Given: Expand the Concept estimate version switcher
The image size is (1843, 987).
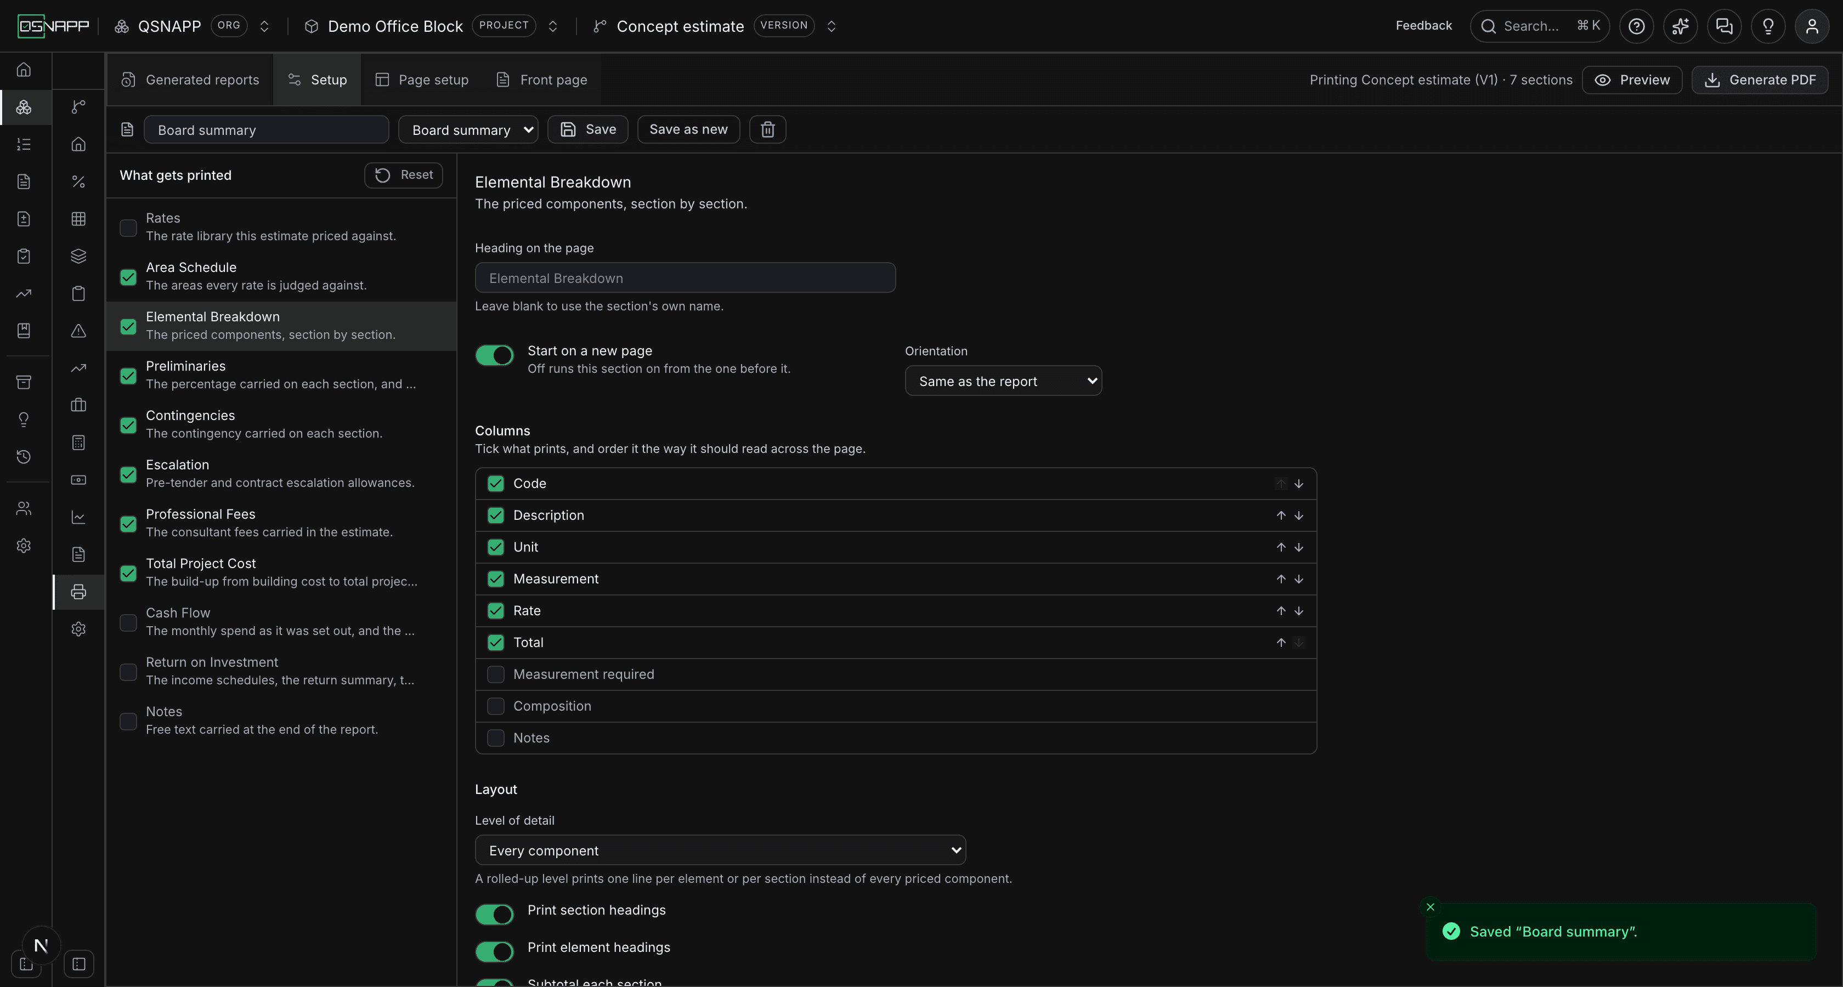Looking at the screenshot, I should (x=832, y=26).
